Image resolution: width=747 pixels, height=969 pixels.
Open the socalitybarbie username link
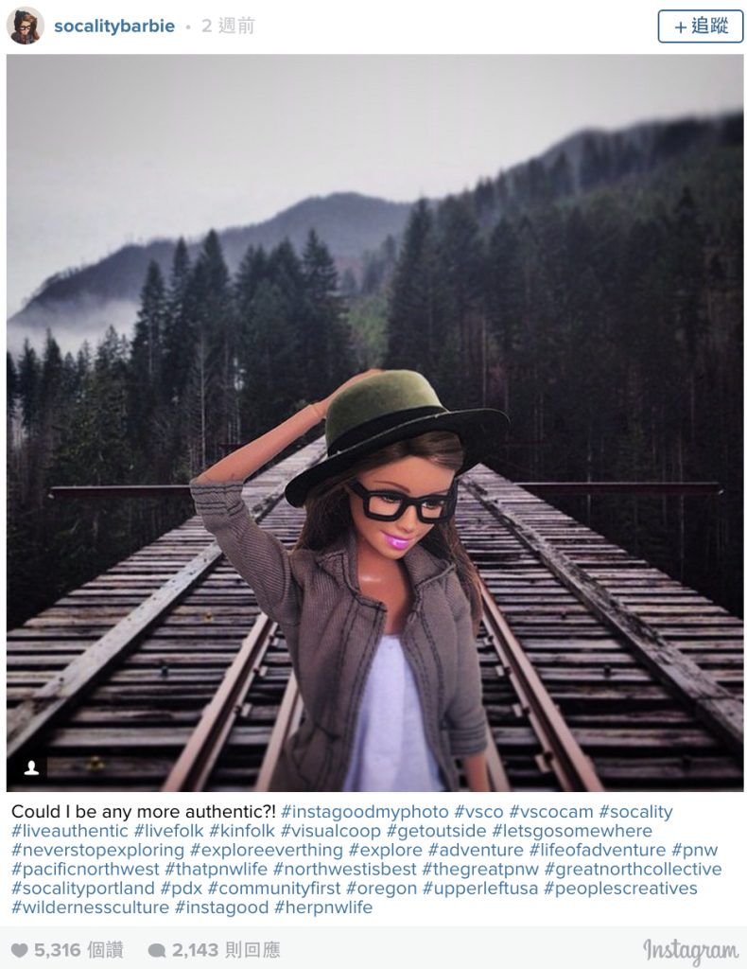114,26
